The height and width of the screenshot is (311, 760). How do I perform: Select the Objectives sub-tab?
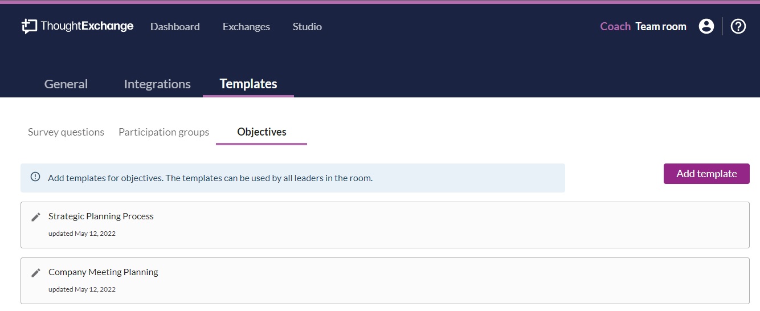click(261, 132)
